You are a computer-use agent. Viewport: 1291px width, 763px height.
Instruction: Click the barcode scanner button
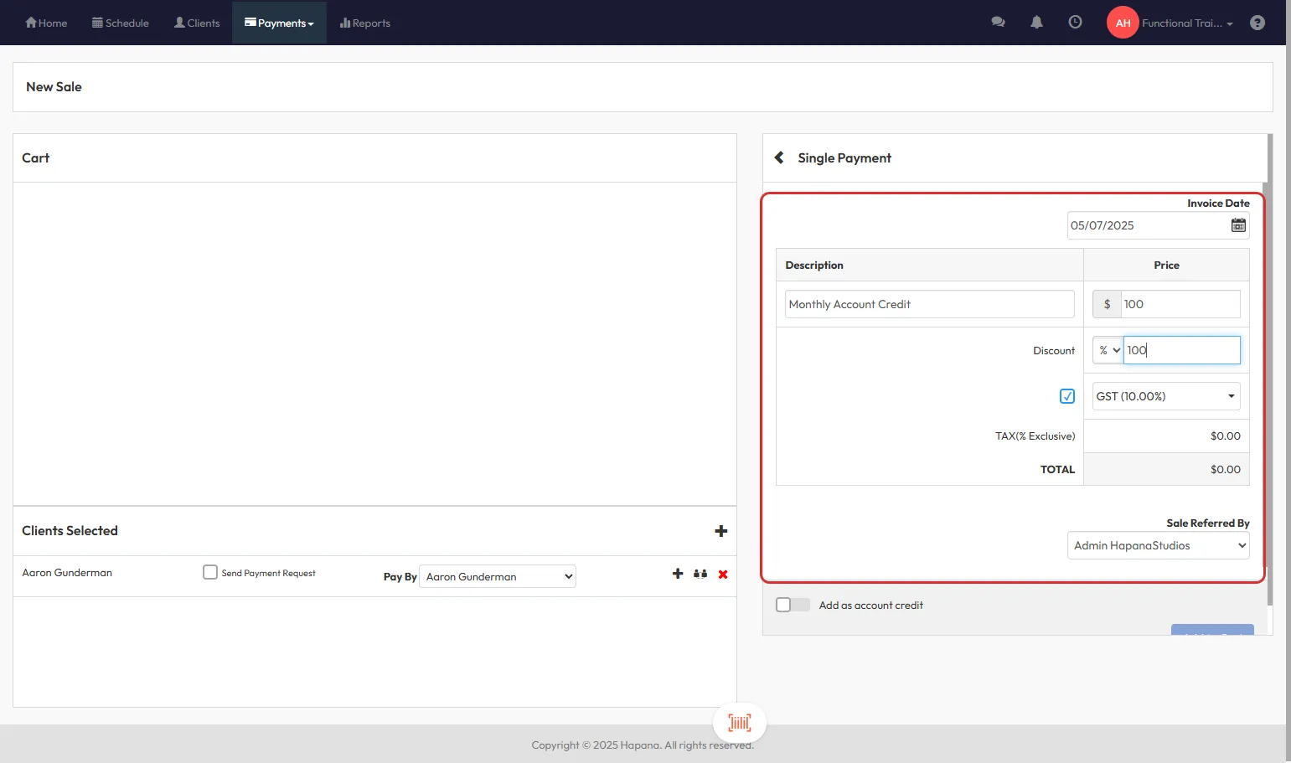739,722
